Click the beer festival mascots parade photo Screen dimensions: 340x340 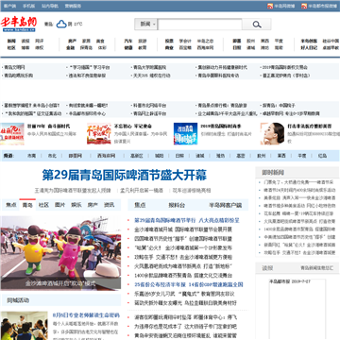click(60, 253)
